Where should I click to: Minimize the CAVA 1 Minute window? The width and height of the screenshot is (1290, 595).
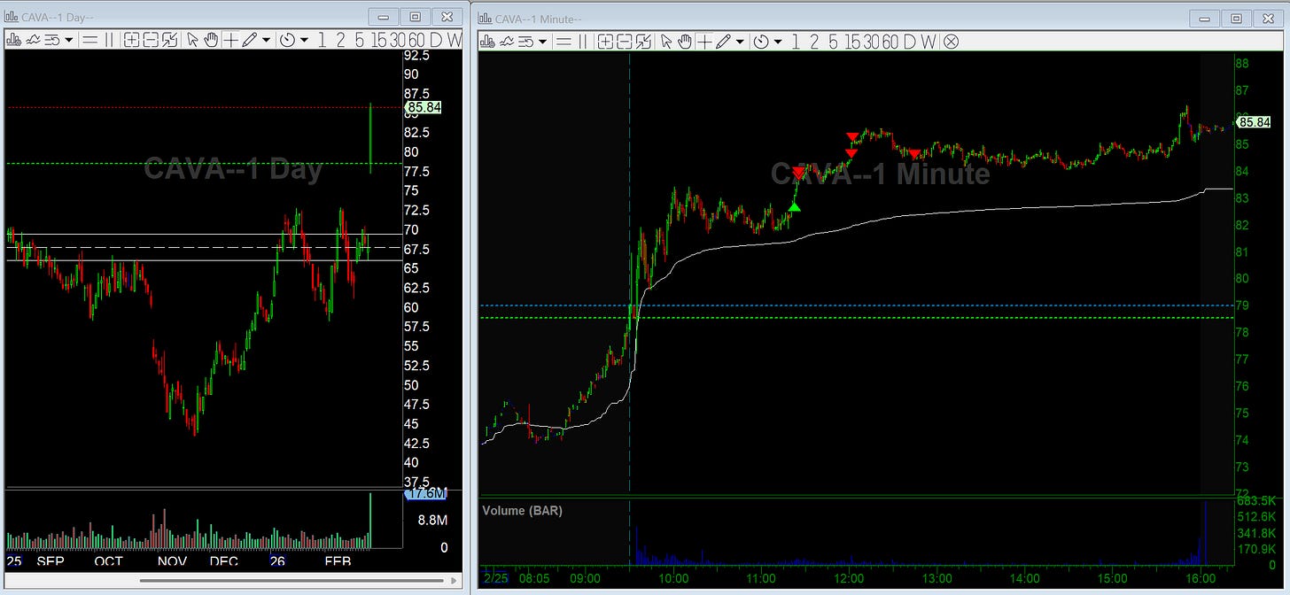1204,18
